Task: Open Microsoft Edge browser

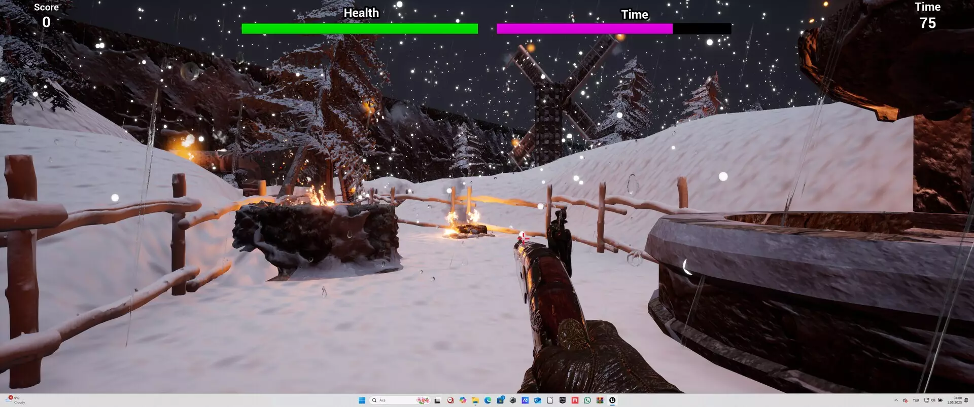Action: [x=488, y=400]
